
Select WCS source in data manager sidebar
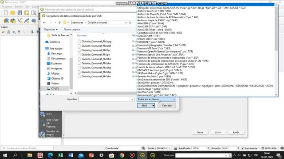[x=49, y=114]
